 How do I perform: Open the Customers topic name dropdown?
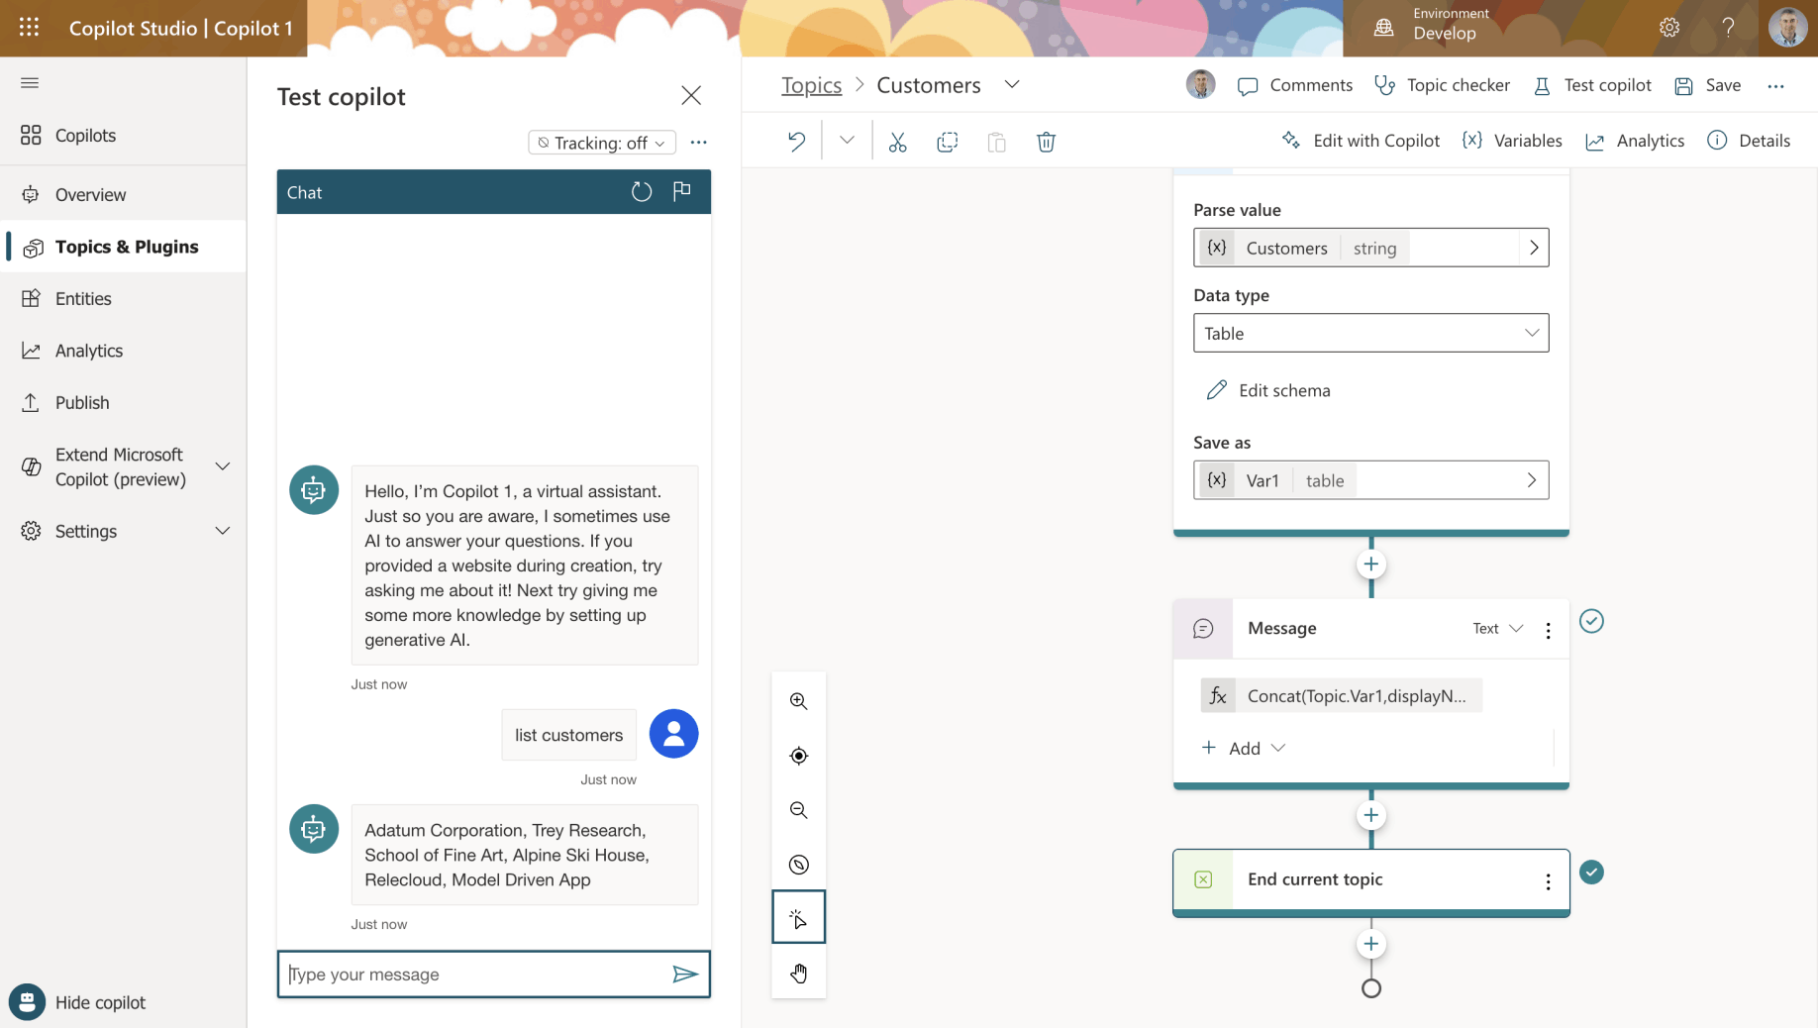click(x=1011, y=85)
